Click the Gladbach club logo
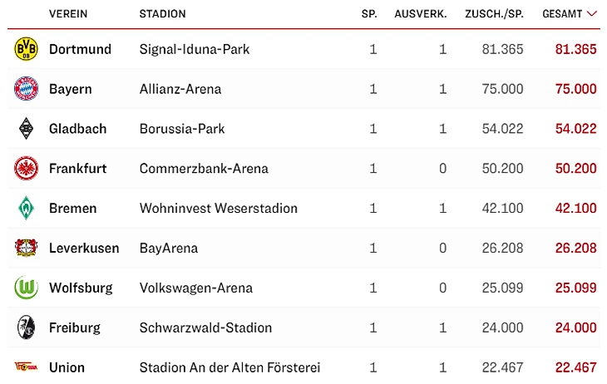 click(x=27, y=129)
